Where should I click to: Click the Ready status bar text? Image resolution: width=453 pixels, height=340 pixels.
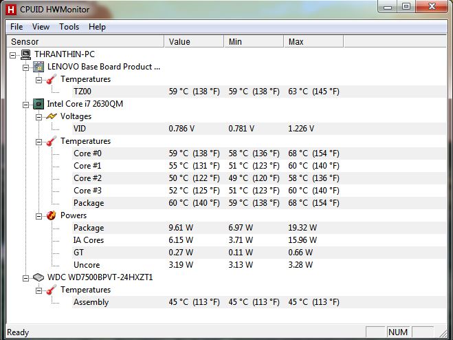tap(18, 332)
